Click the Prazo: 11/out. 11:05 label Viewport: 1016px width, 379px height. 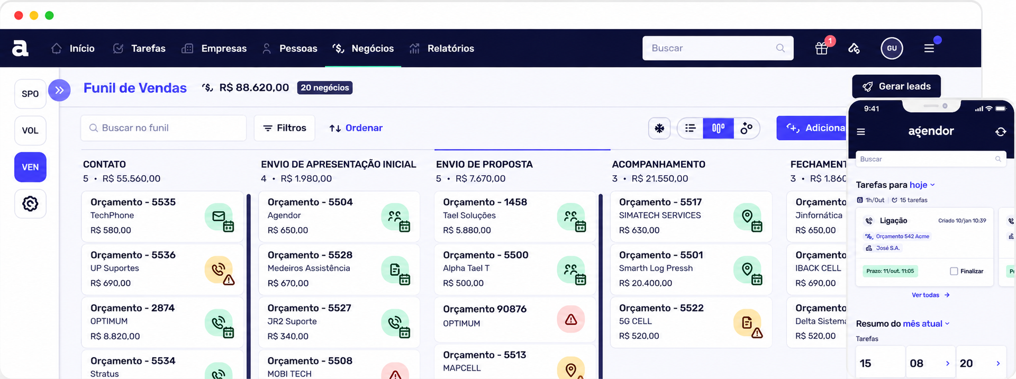point(890,271)
